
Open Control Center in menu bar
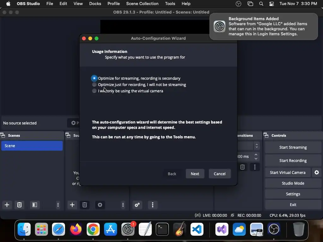click(x=272, y=4)
